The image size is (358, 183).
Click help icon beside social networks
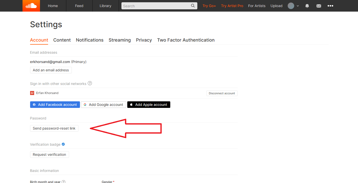tap(90, 83)
